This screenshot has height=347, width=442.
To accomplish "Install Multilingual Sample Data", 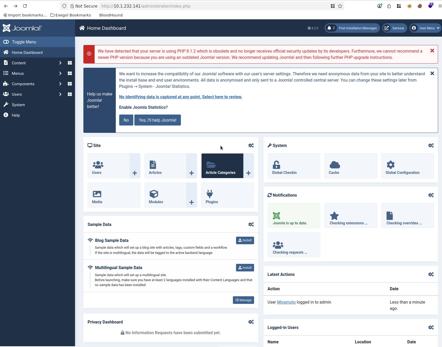I will tap(245, 268).
